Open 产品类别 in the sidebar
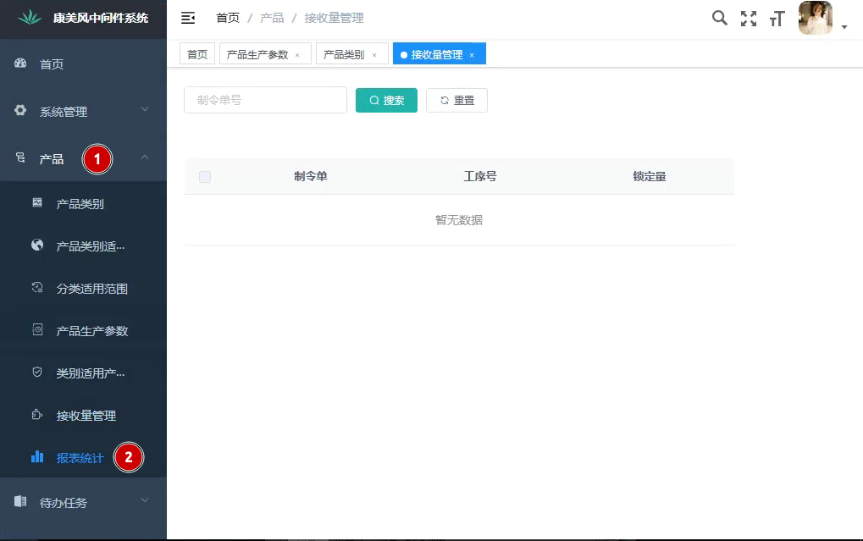Viewport: 863px width, 541px height. click(x=80, y=204)
